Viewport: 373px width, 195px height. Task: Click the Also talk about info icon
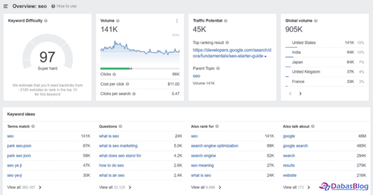[313, 126]
